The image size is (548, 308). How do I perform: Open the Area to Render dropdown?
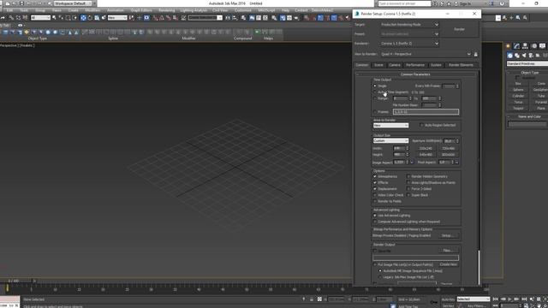pyautogui.click(x=390, y=126)
